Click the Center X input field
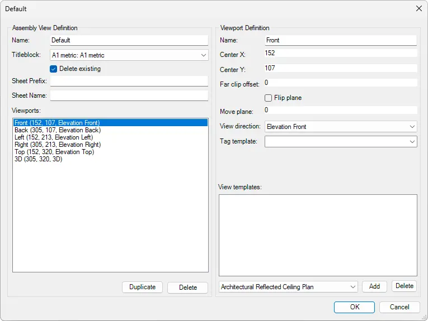428x321 pixels. pyautogui.click(x=340, y=53)
